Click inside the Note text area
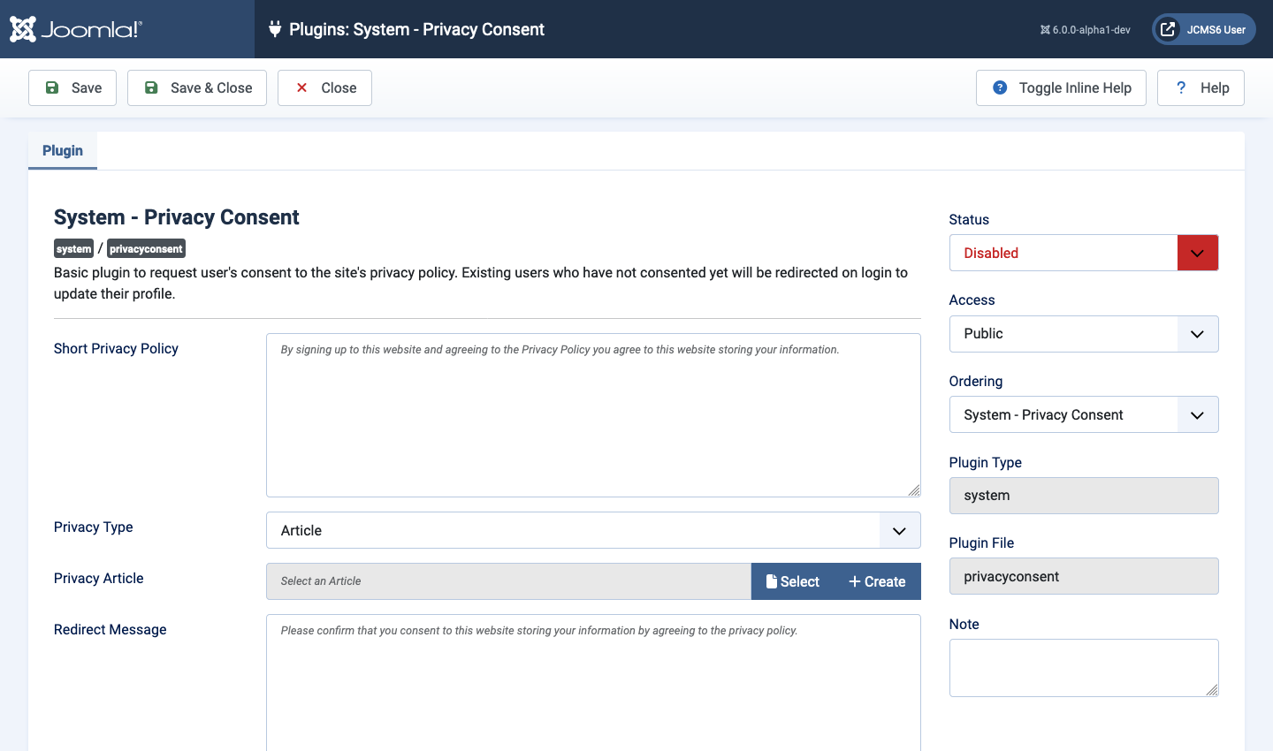 click(1083, 667)
